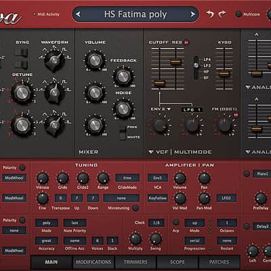
Task: Adjust the PreDelay knob
Action: click(x=261, y=199)
